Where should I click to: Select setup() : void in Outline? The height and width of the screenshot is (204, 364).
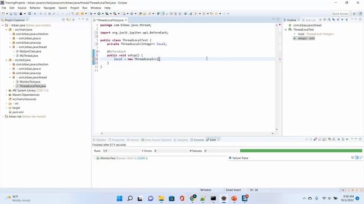306,39
